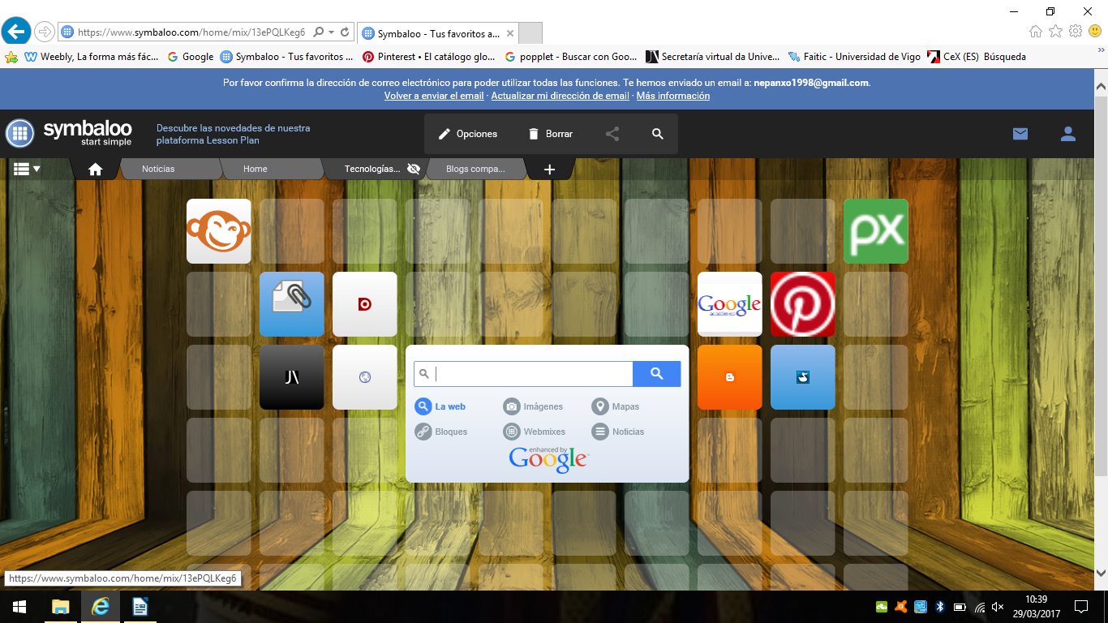Click the Bluetooth tray icon
The image size is (1108, 623).
(x=940, y=607)
